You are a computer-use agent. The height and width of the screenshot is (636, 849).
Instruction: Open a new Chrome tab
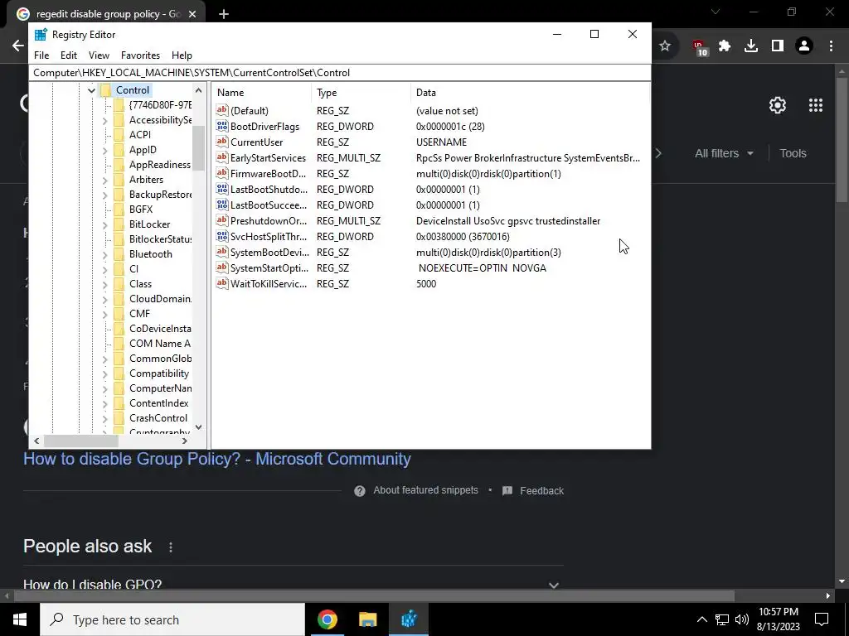click(x=224, y=14)
